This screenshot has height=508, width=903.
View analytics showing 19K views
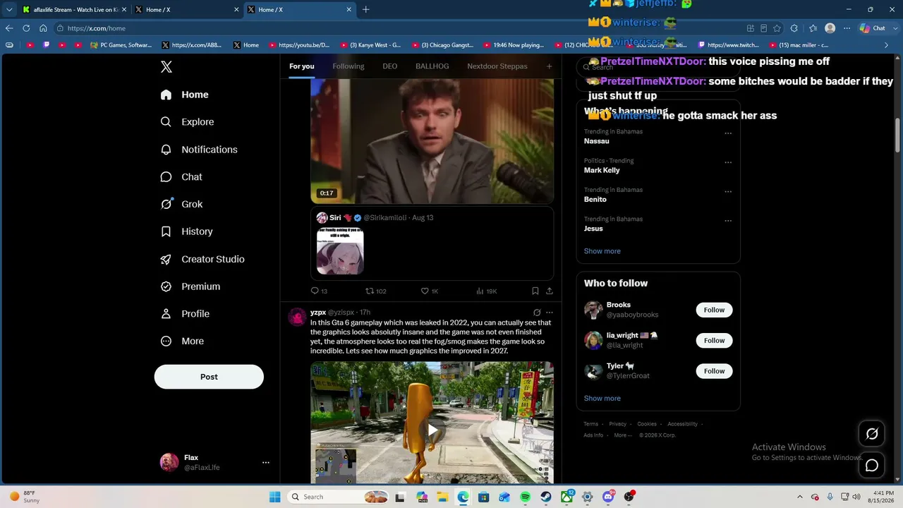point(487,291)
